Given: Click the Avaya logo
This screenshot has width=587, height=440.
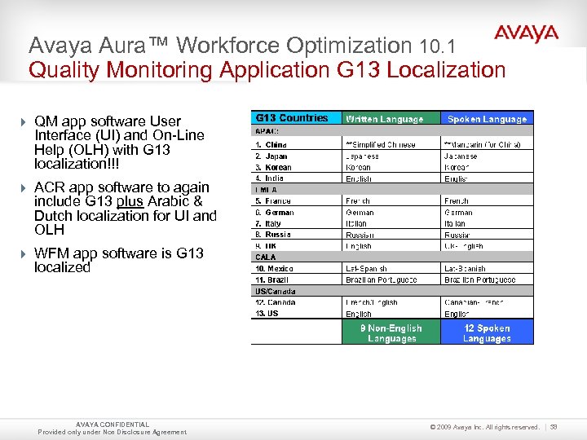Looking at the screenshot, I should tap(526, 33).
